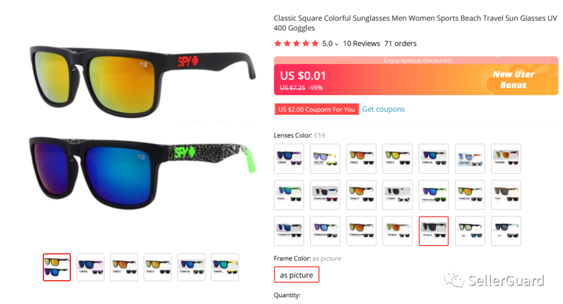This screenshot has height=304, width=563.
Task: Show the second gallery thumbnail below main image
Action: click(x=90, y=267)
